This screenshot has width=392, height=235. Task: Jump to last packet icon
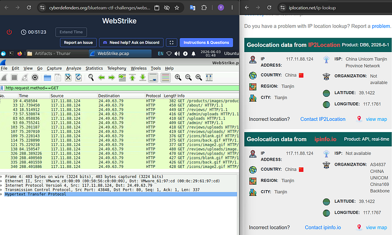coord(142,78)
